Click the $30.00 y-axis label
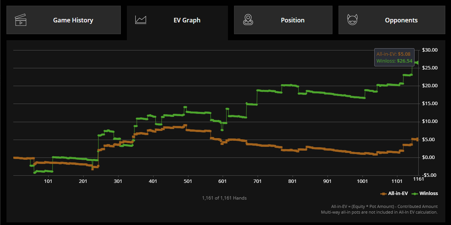The image size is (451, 225). coord(430,50)
